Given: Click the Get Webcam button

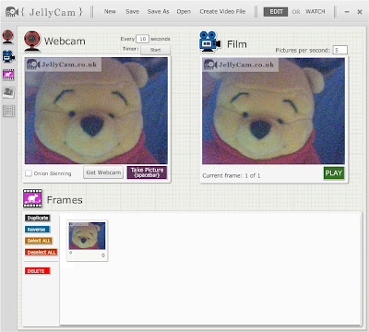Looking at the screenshot, I should click(103, 172).
